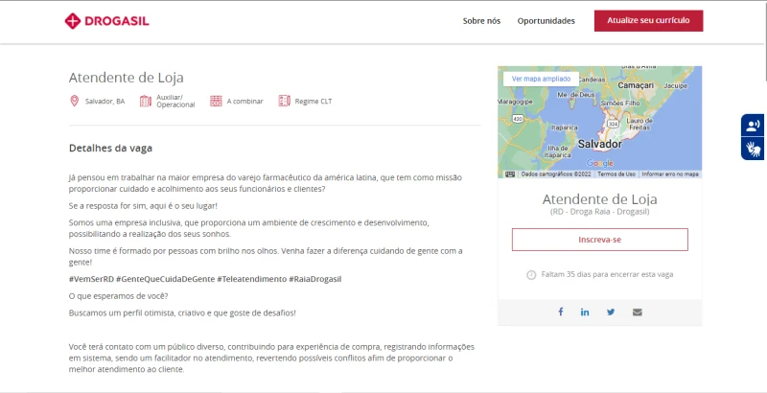The height and width of the screenshot is (393, 767).
Task: Share the job on Facebook
Action: click(x=561, y=312)
